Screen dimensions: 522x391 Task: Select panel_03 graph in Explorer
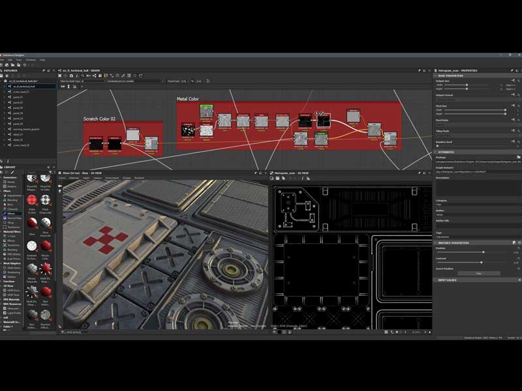pos(17,108)
